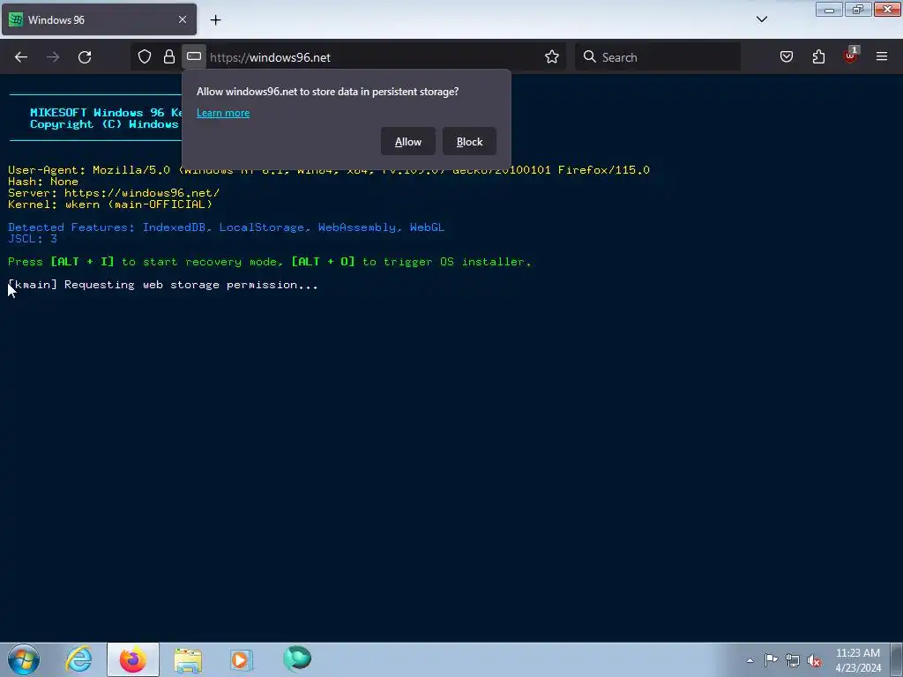This screenshot has height=677, width=903.
Task: Open network status tray icon
Action: pyautogui.click(x=793, y=660)
